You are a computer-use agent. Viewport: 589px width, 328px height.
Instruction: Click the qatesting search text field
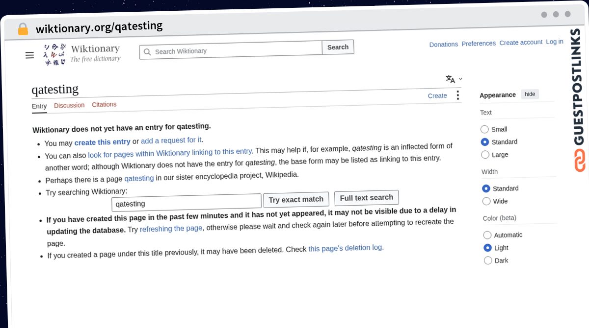(x=187, y=202)
